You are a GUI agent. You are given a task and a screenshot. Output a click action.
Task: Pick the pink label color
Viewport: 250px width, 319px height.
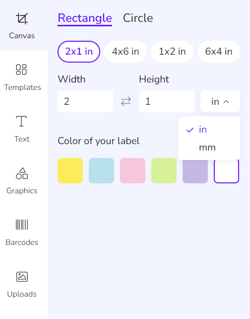(132, 171)
